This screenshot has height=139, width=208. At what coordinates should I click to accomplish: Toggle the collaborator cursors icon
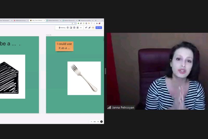(86, 28)
